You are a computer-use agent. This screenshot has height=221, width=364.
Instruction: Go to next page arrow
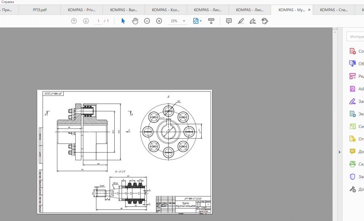[x=86, y=21]
